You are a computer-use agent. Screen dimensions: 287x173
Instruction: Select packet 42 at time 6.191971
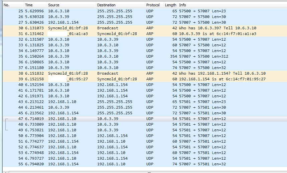coord(145,96)
